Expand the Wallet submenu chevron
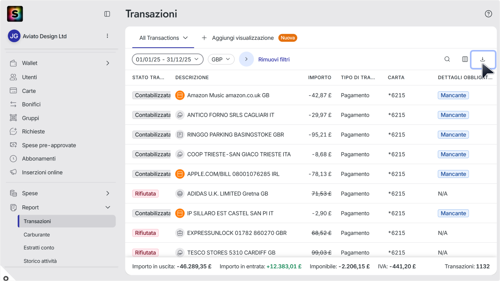The height and width of the screenshot is (281, 500). (108, 63)
